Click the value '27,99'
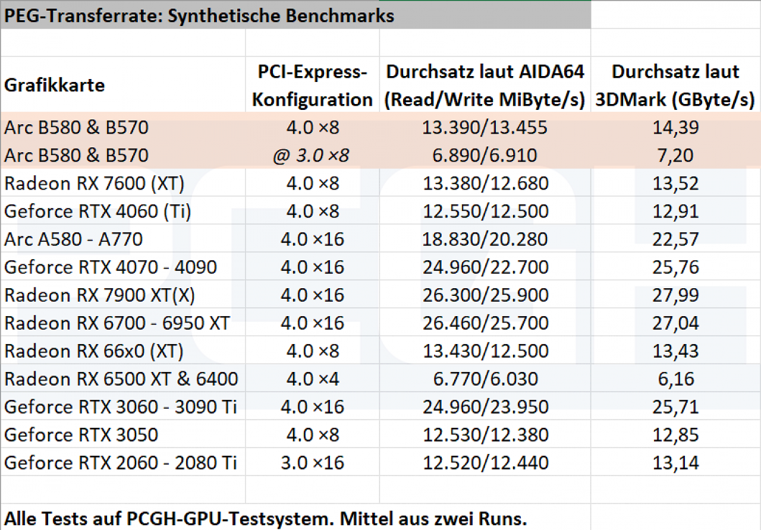This screenshot has height=530, width=761. click(x=675, y=294)
